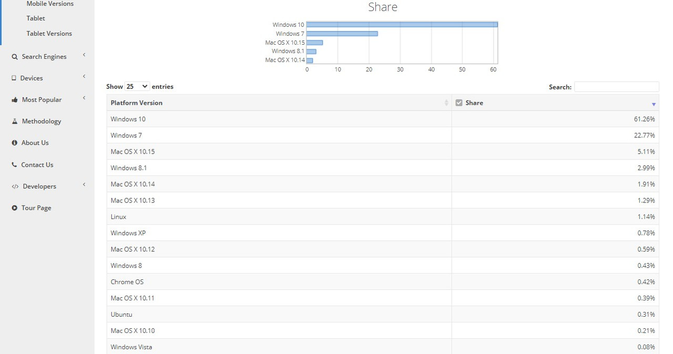Select the Ubuntu table row name
The image size is (673, 354).
click(x=121, y=315)
